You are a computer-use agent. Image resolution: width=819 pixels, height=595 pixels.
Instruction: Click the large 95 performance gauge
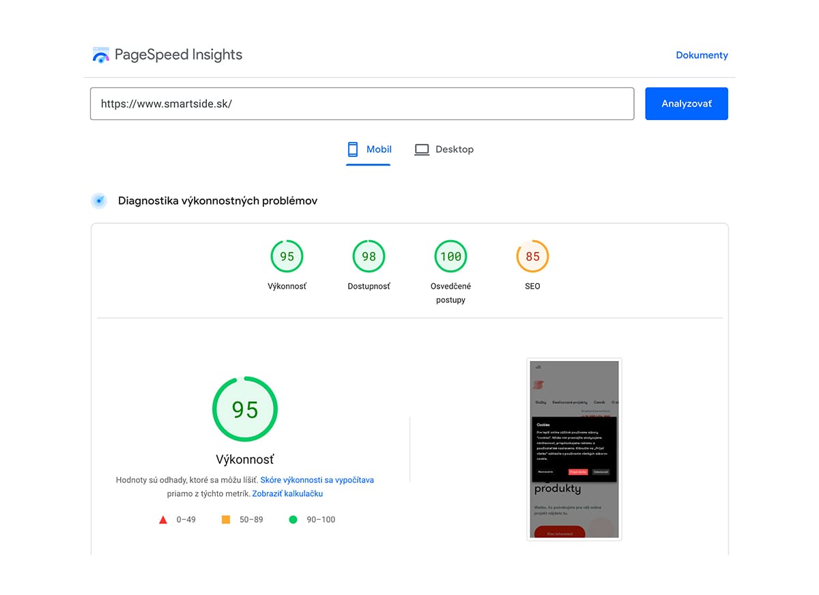[x=245, y=409]
